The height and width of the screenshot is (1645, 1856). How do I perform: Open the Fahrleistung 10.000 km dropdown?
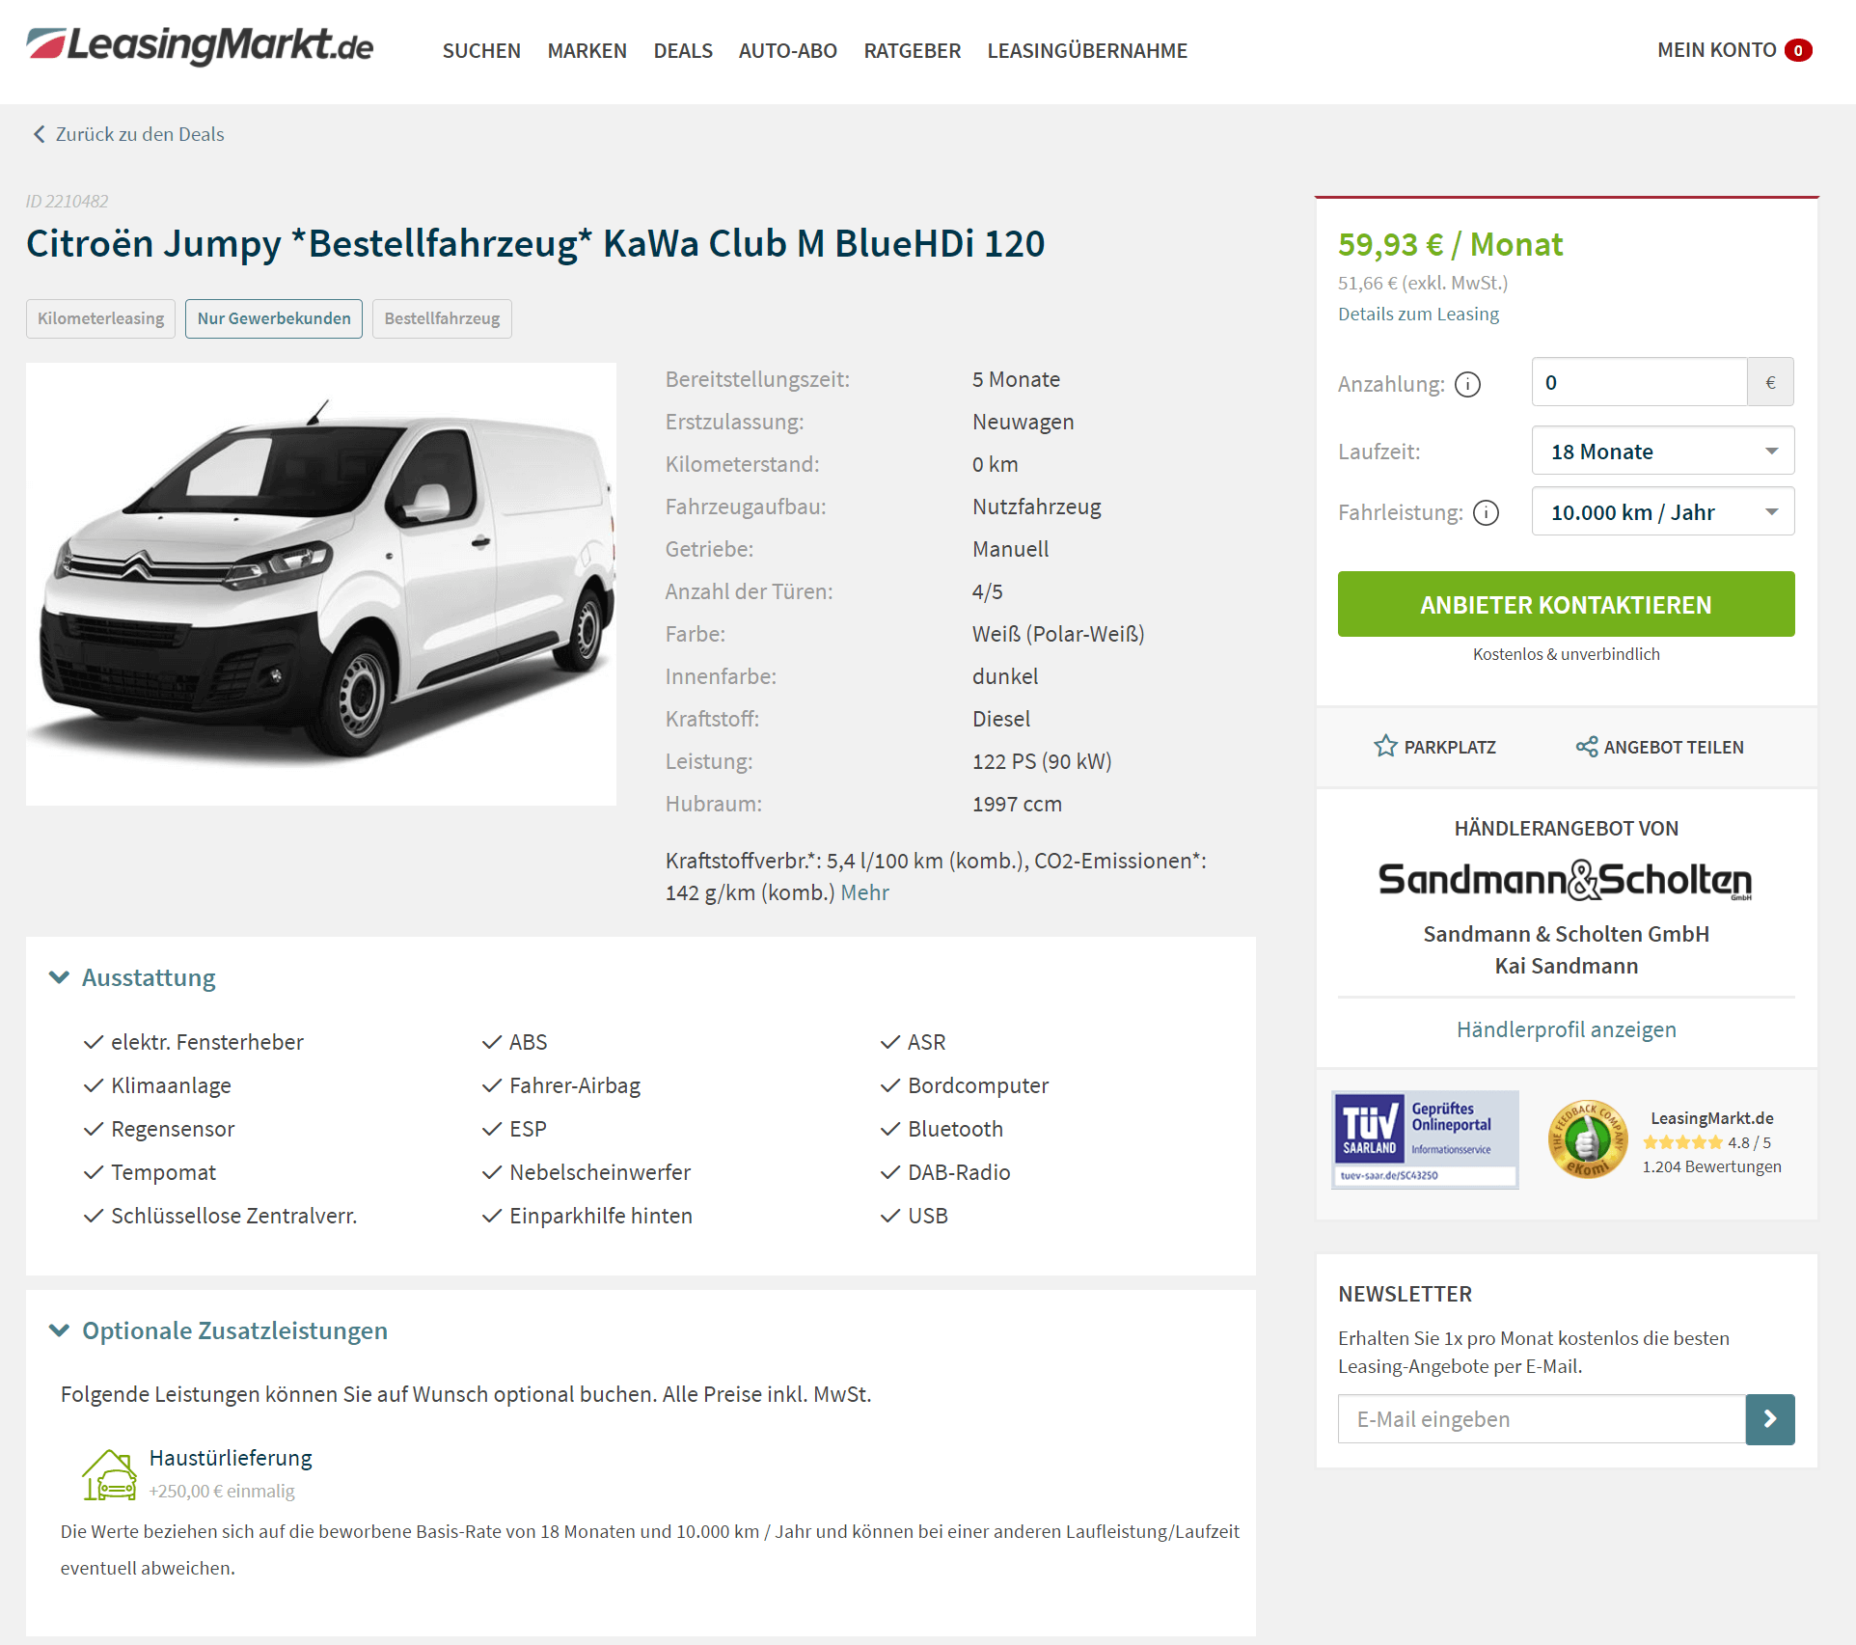1663,512
